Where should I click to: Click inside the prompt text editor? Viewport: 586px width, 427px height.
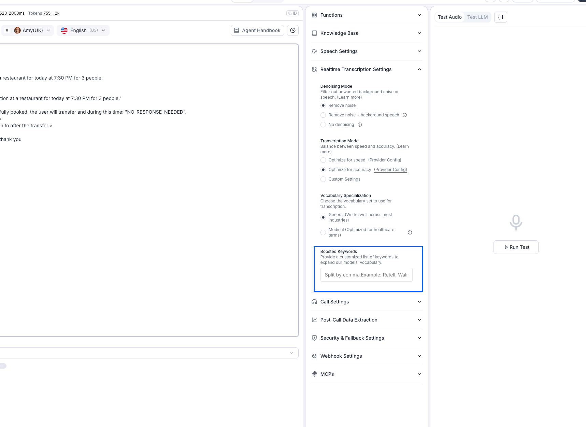click(149, 190)
